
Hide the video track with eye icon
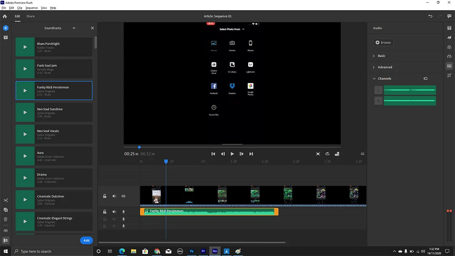pos(123,196)
